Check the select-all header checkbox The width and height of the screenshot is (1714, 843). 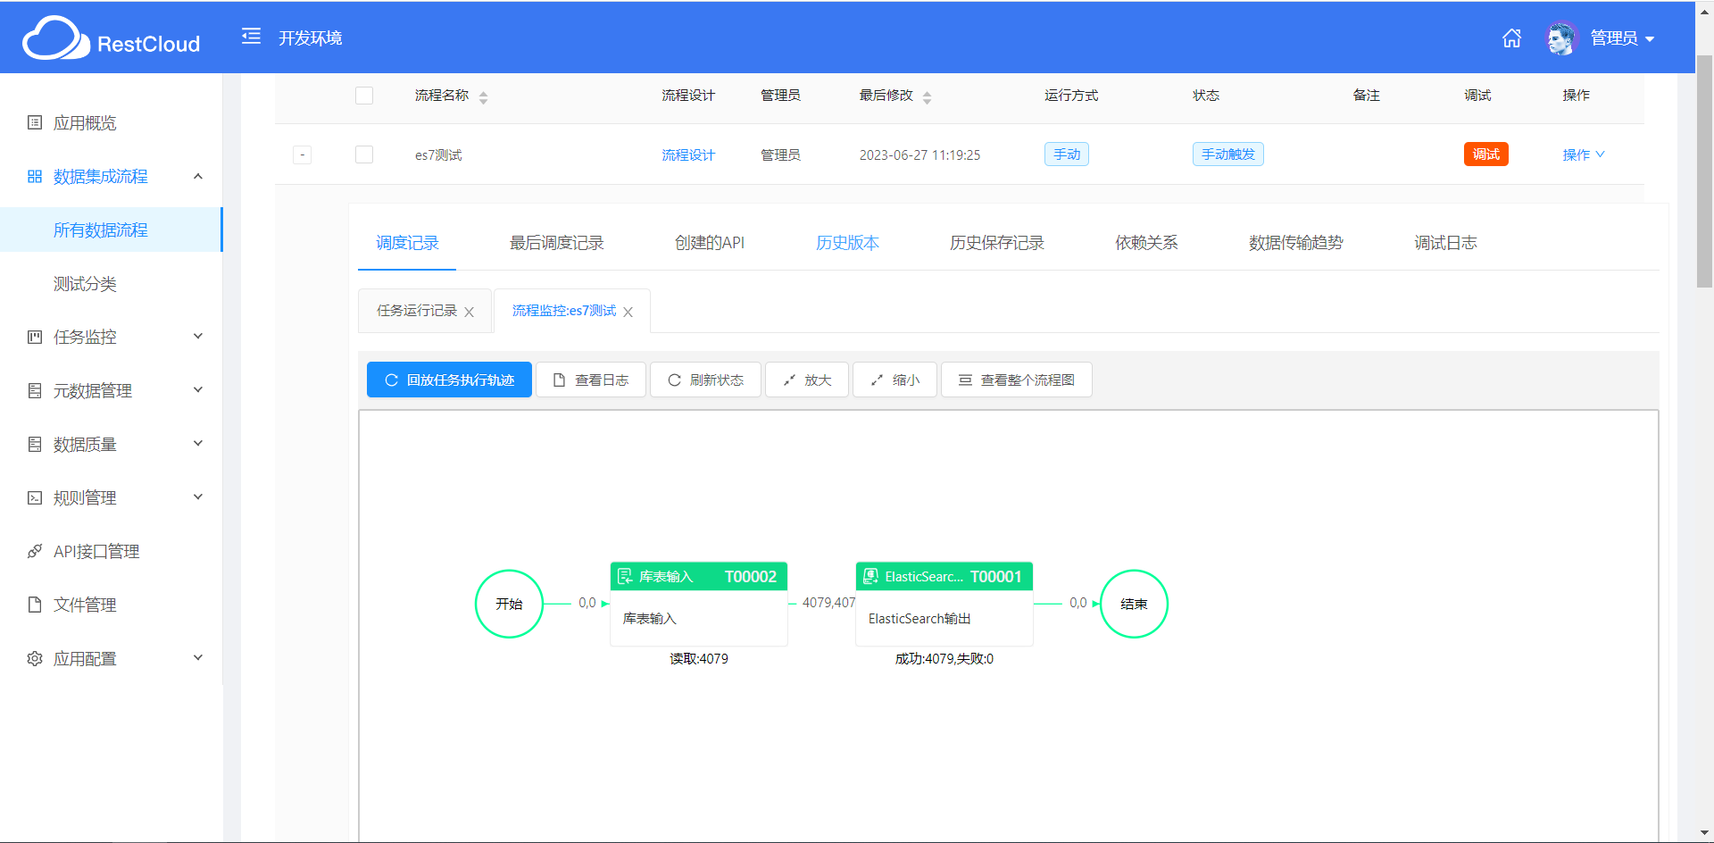coord(364,96)
